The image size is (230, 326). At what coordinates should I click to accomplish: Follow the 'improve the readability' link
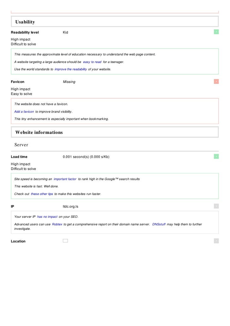[x=71, y=69]
